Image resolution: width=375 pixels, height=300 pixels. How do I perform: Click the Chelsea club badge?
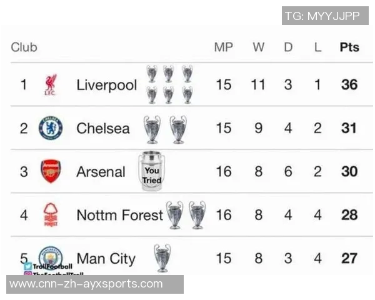pyautogui.click(x=51, y=128)
